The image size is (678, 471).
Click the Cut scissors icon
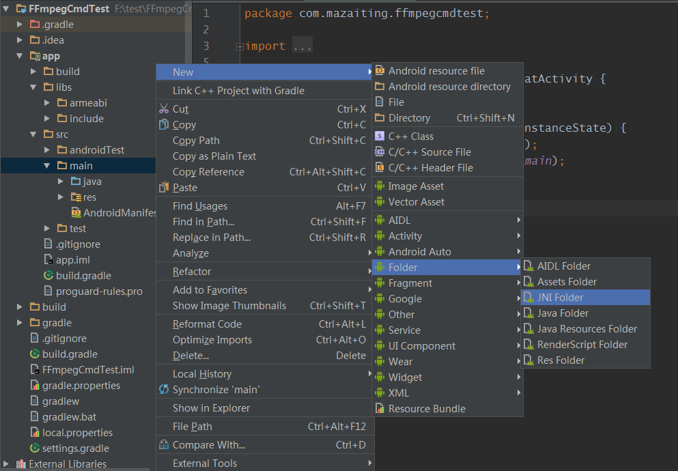[164, 109]
